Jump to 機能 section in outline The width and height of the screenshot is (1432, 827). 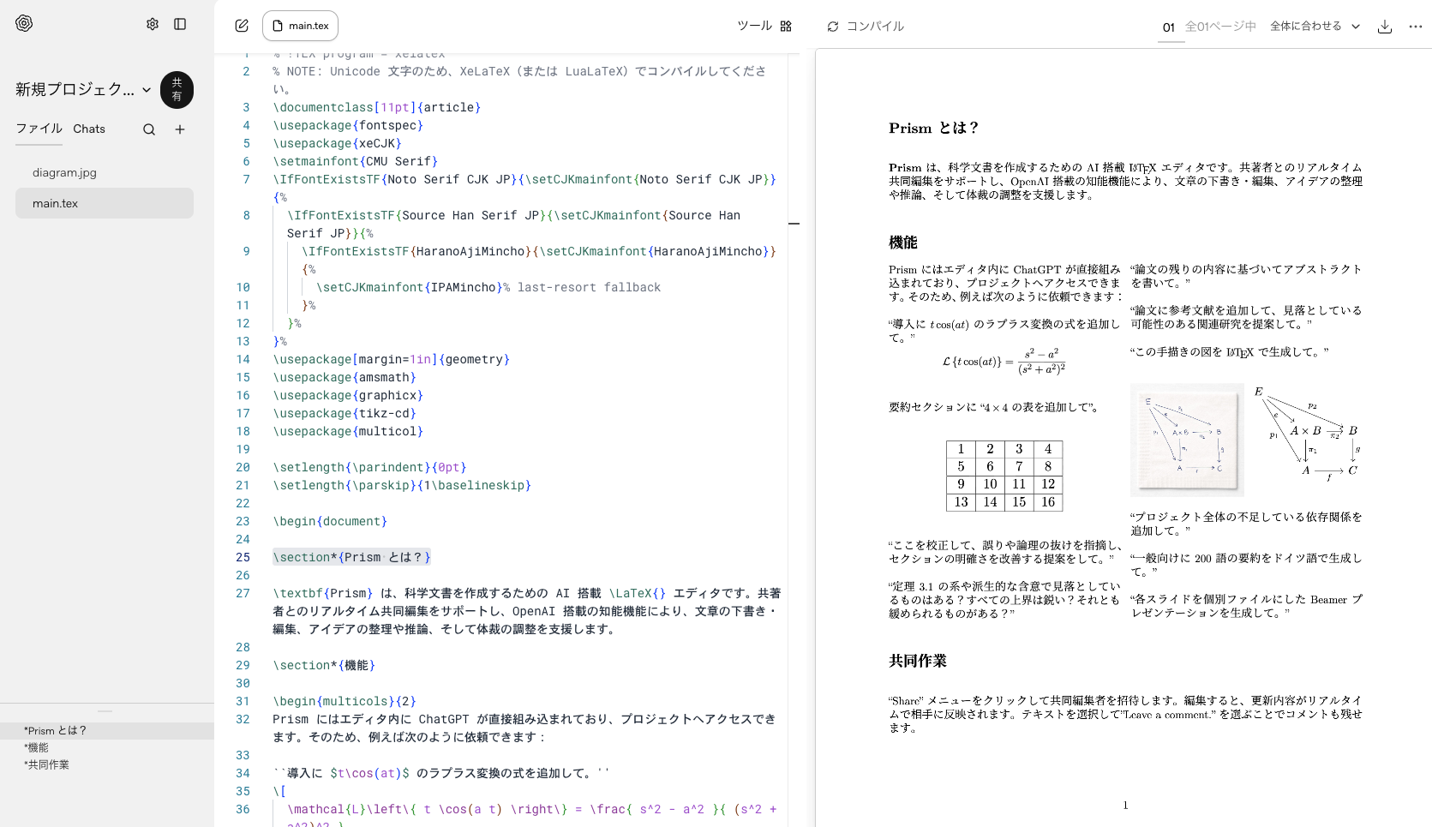coord(38,747)
